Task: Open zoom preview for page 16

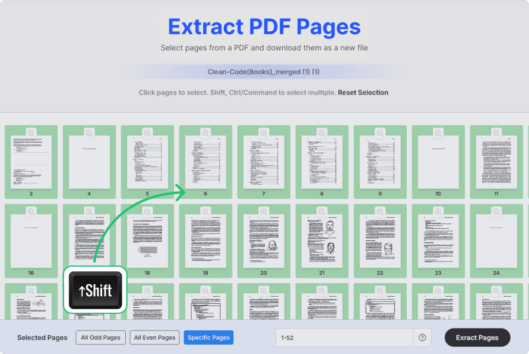Action: click(x=31, y=211)
